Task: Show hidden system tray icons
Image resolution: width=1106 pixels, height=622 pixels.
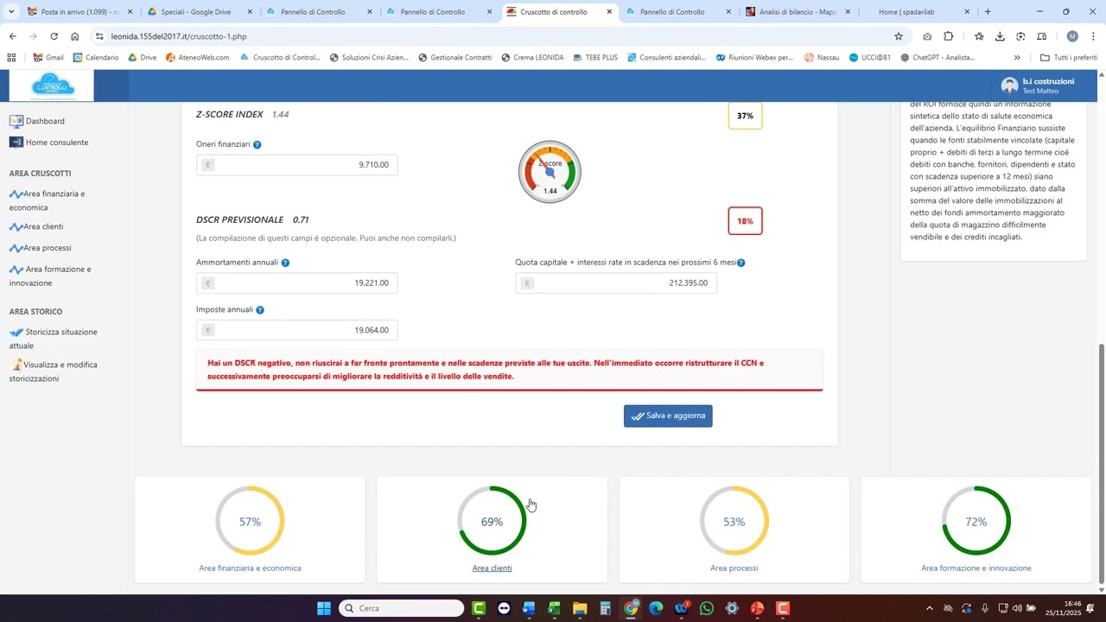Action: [x=930, y=609]
